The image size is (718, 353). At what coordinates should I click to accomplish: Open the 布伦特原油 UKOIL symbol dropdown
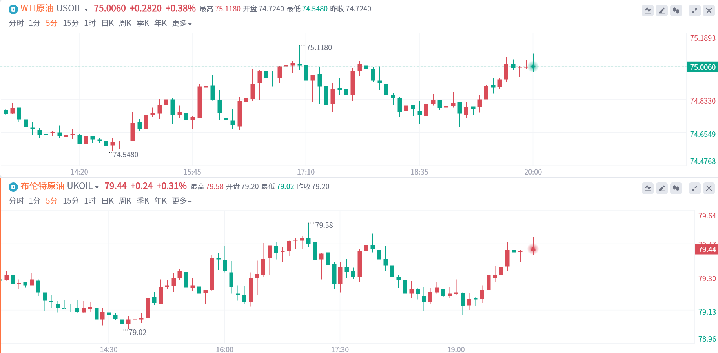[97, 187]
